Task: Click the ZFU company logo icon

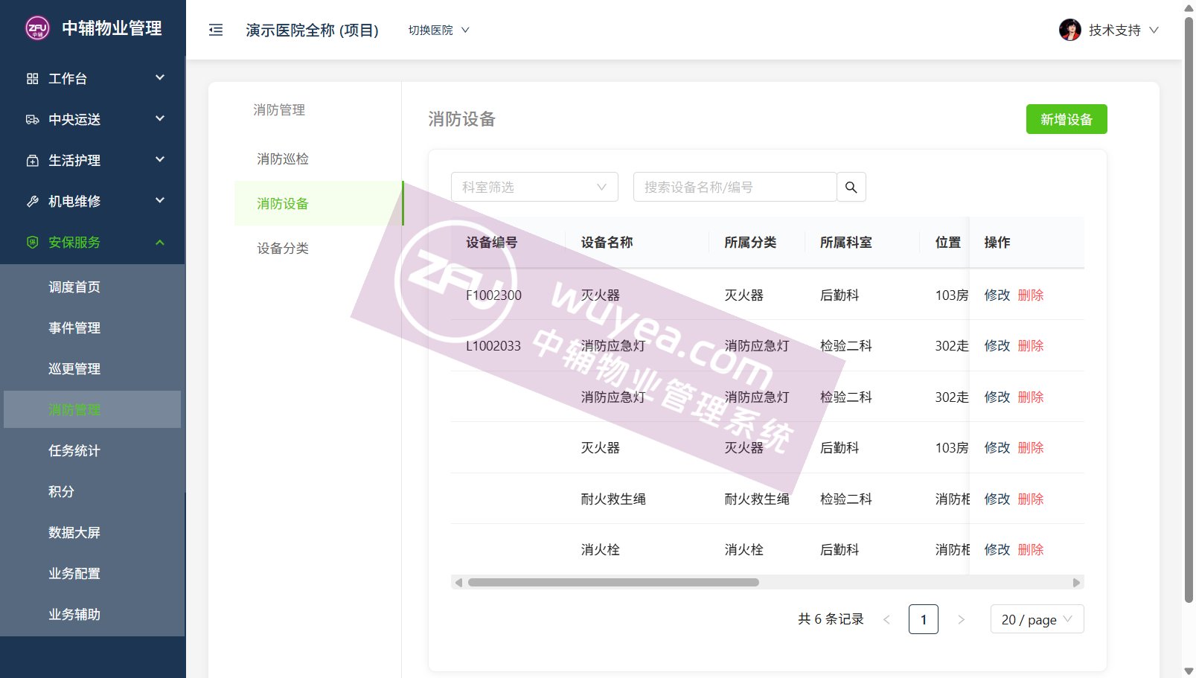Action: click(x=37, y=28)
